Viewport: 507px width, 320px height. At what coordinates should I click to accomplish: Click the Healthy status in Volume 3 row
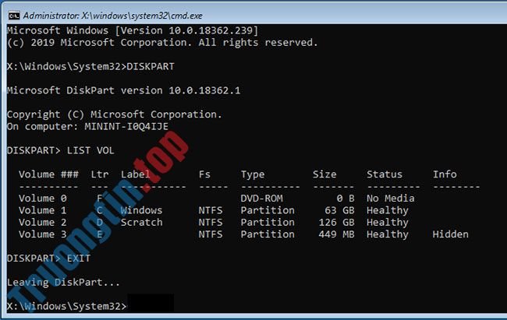(x=388, y=234)
